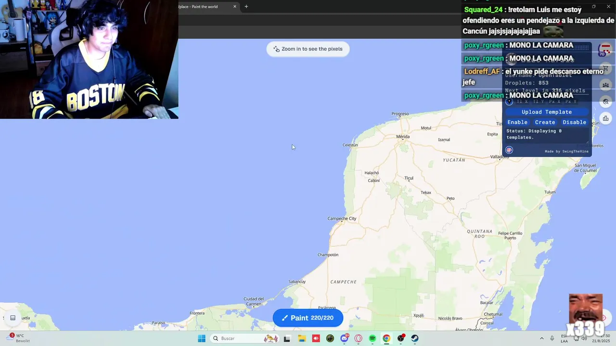The image size is (616, 346).
Task: Click the microphone icon in system tray
Action: (x=552, y=338)
